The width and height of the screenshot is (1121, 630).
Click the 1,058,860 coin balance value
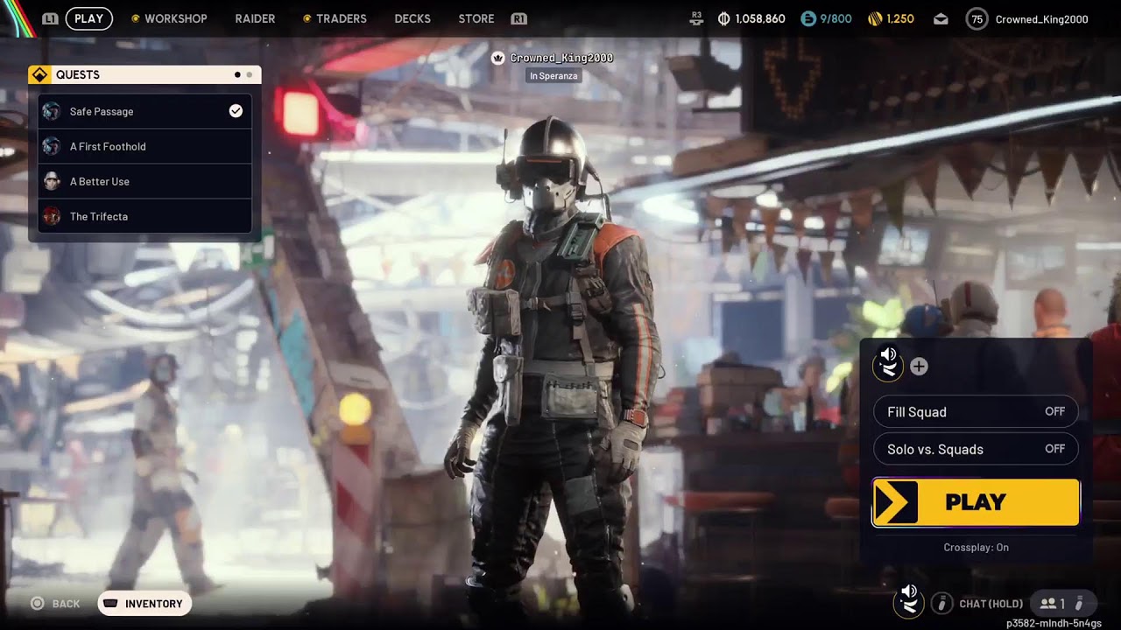759,18
